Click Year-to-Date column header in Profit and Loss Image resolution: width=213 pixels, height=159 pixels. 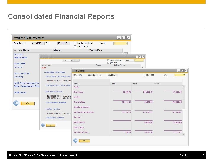pos(96,50)
